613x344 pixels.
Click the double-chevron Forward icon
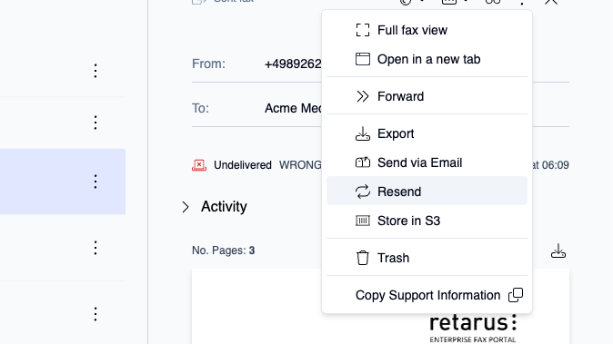pos(362,96)
